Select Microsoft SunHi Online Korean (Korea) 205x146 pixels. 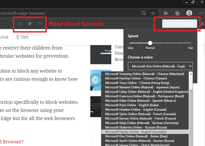[x=145, y=141]
